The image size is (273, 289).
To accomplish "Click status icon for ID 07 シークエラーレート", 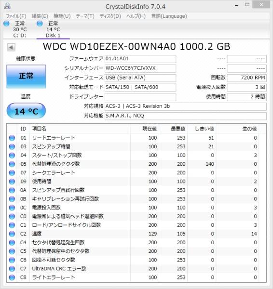I will click(12, 173).
